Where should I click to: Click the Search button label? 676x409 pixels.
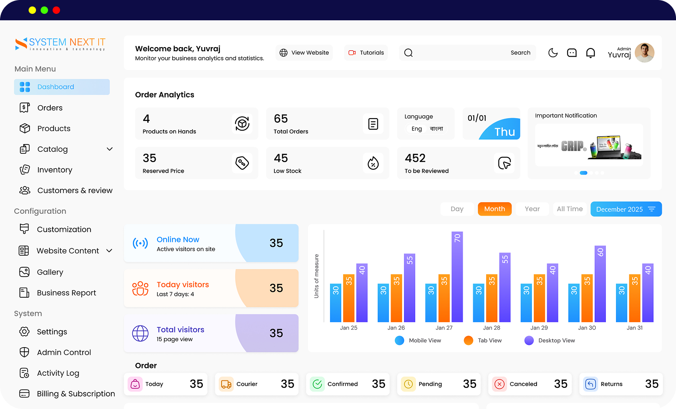(520, 53)
